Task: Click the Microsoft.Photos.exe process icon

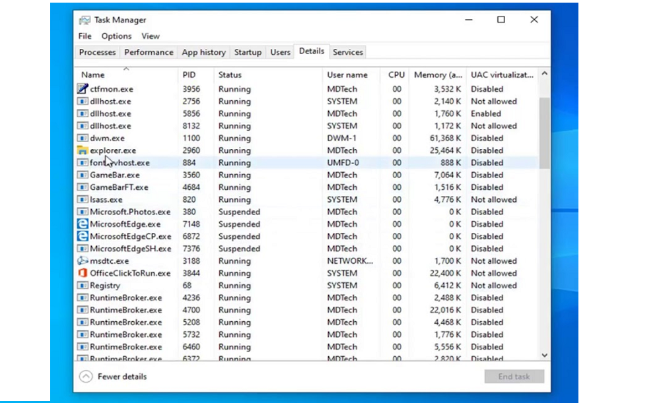Action: [83, 212]
